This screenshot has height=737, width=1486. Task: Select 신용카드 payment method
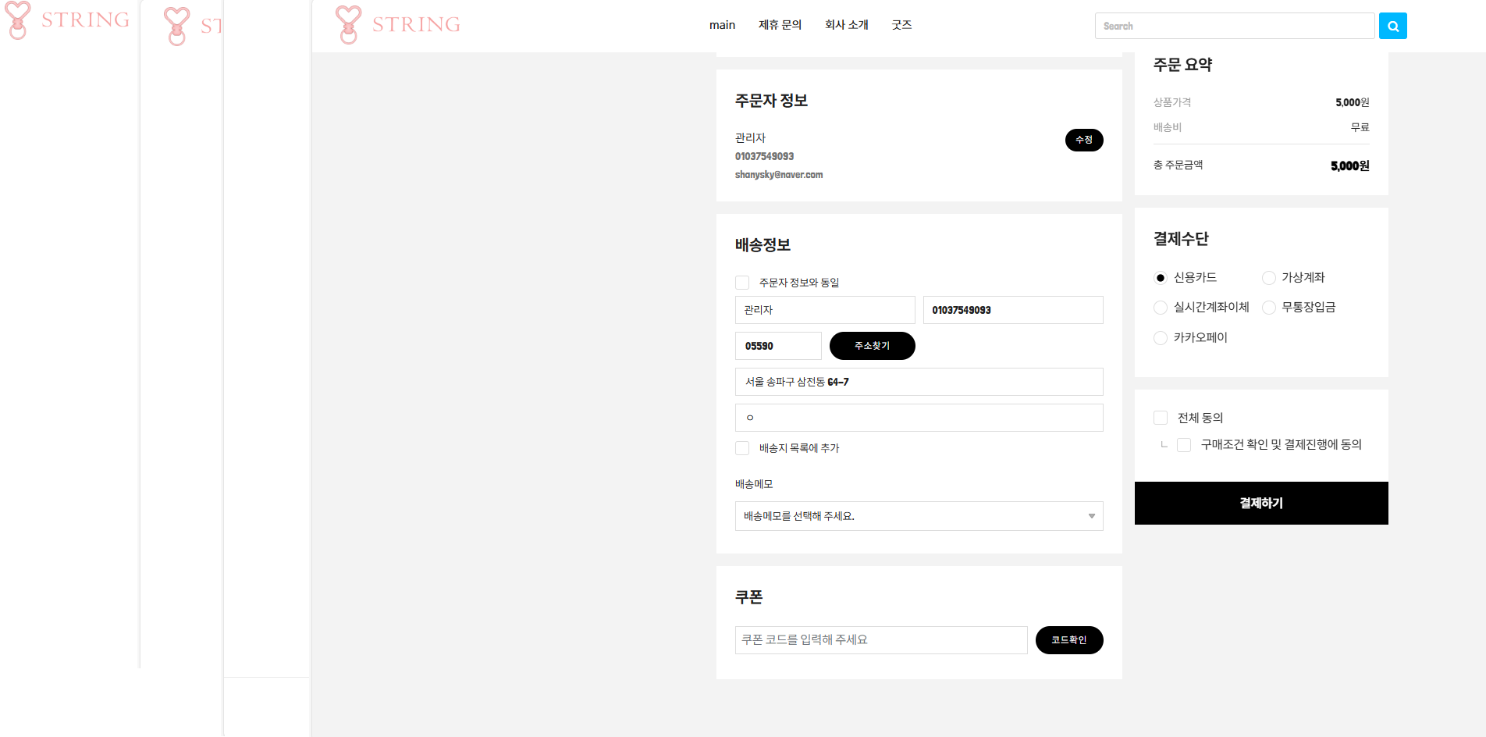coord(1161,278)
